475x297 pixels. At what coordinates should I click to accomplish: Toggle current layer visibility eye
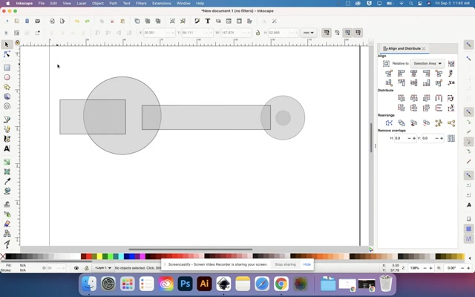click(x=77, y=268)
